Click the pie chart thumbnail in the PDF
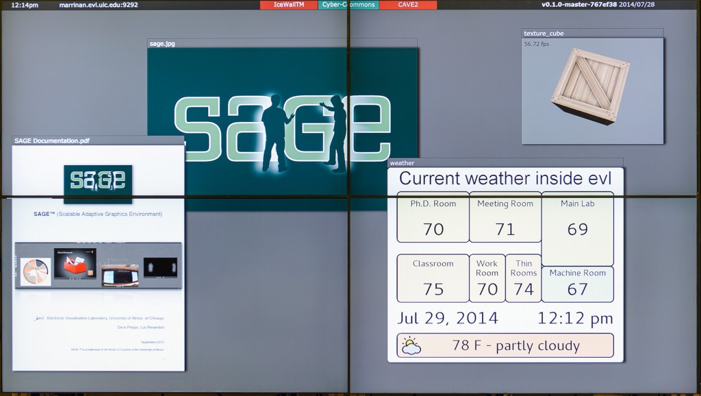The width and height of the screenshot is (701, 396). 36,271
